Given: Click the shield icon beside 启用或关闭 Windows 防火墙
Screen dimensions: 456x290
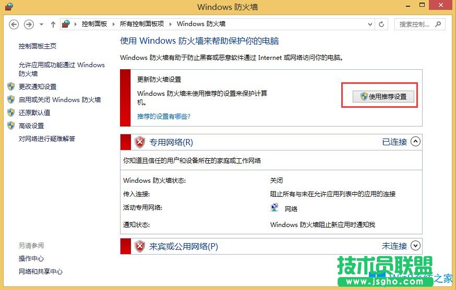Looking at the screenshot, I should click(11, 99).
